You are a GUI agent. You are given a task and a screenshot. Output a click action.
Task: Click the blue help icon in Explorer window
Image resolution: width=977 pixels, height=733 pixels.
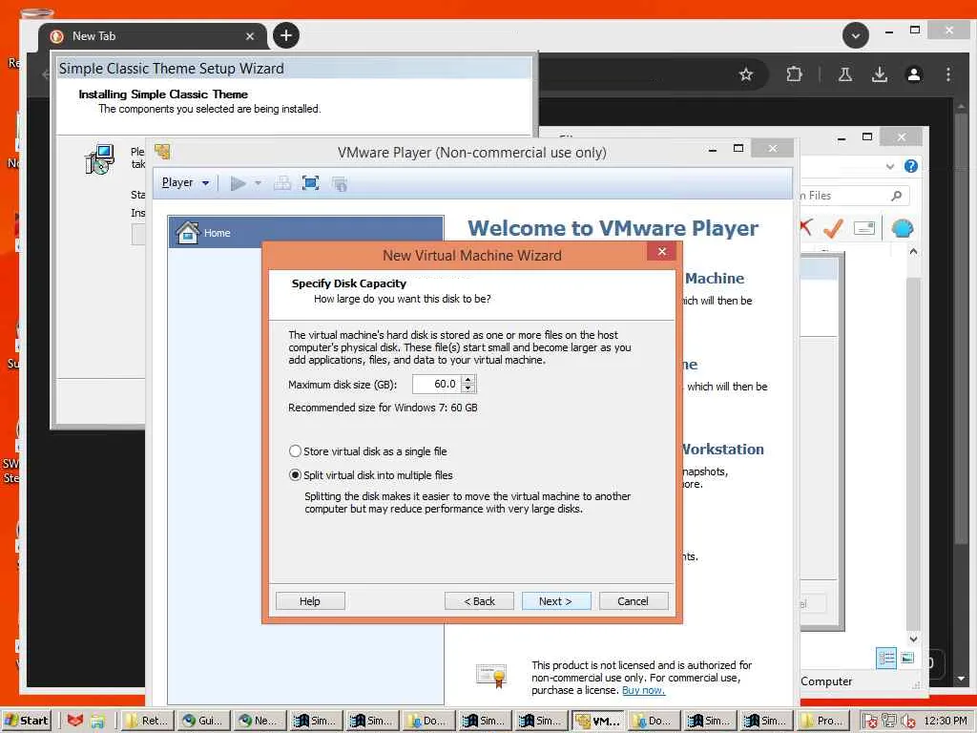click(911, 166)
